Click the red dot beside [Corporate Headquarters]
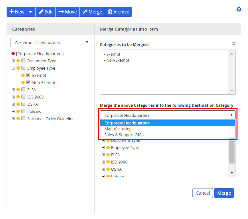Screen dimensions: 248x219 click(x=13, y=54)
